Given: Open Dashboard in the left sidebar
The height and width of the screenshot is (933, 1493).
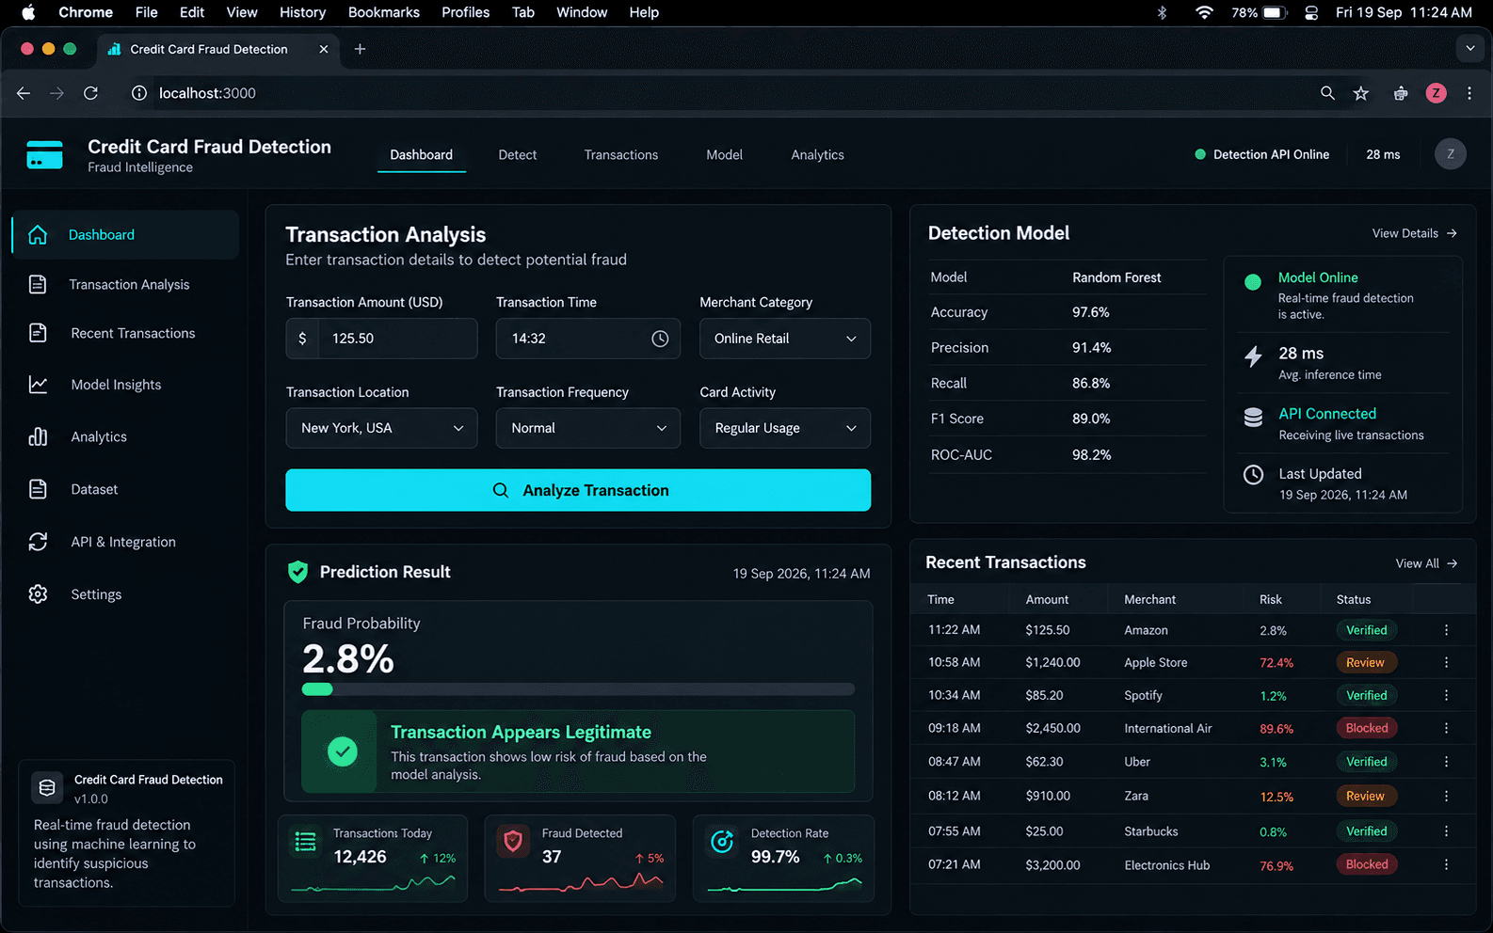Looking at the screenshot, I should (x=125, y=234).
